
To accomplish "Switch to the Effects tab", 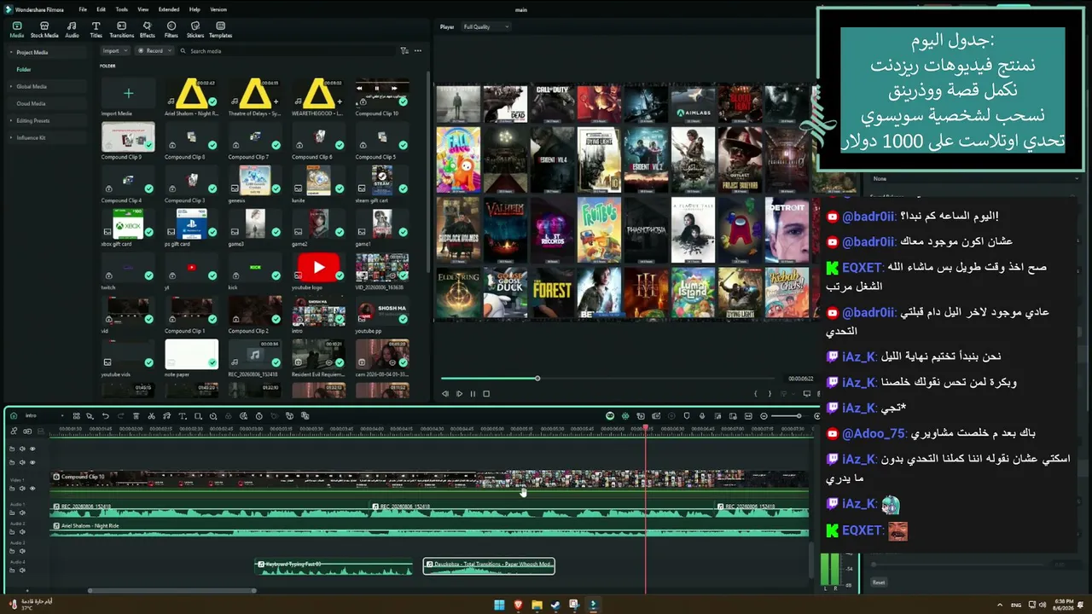I will (x=148, y=30).
